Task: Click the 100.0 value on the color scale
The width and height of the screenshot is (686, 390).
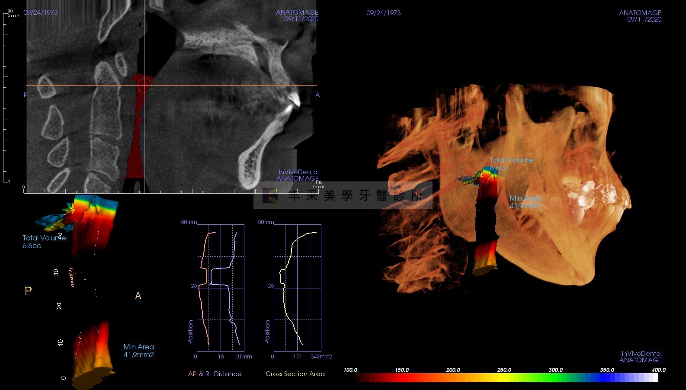Action: tap(350, 370)
